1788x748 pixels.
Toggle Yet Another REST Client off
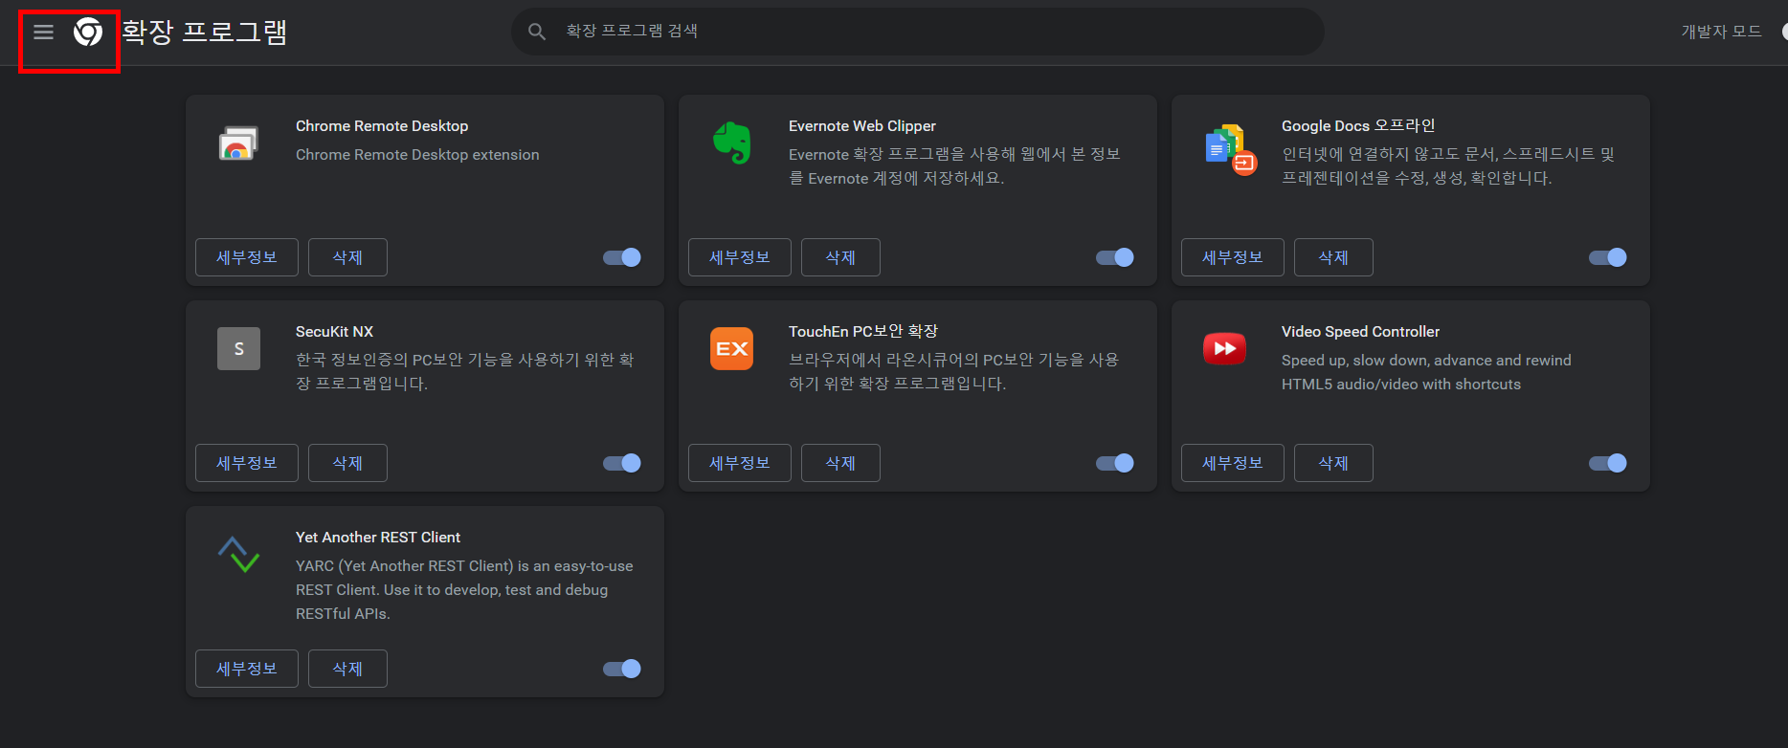point(622,669)
